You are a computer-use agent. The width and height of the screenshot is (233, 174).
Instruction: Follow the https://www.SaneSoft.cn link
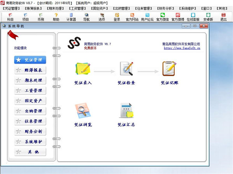tap(182, 48)
